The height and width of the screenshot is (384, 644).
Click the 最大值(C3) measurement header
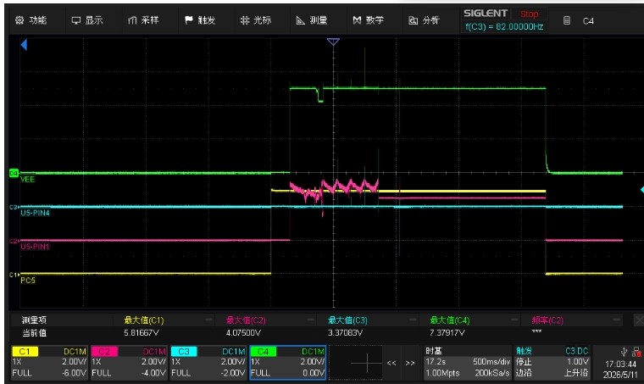pyautogui.click(x=347, y=320)
